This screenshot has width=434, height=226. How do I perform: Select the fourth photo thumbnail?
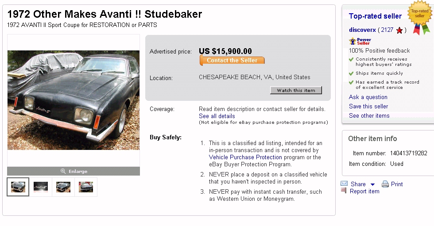point(86,187)
